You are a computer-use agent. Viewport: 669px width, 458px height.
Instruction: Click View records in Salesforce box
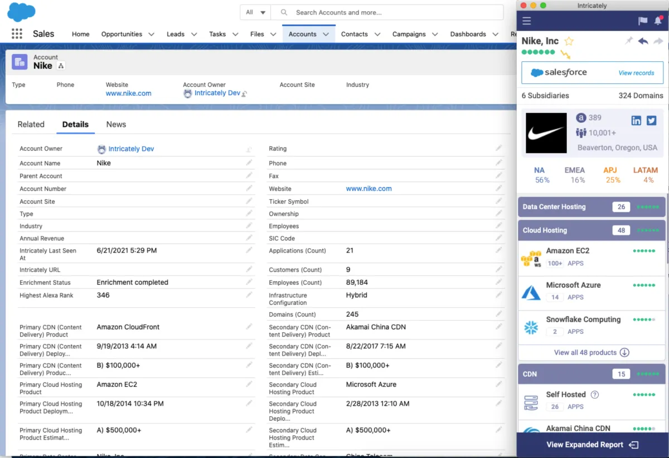click(636, 73)
